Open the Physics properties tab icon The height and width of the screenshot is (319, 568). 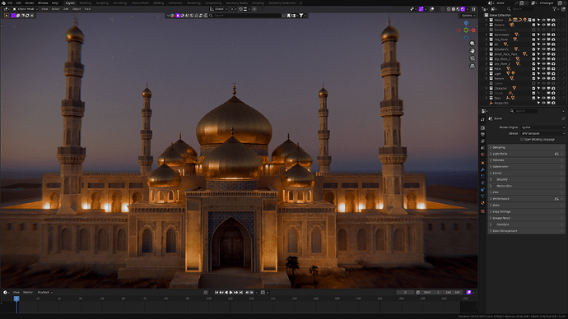point(482,183)
